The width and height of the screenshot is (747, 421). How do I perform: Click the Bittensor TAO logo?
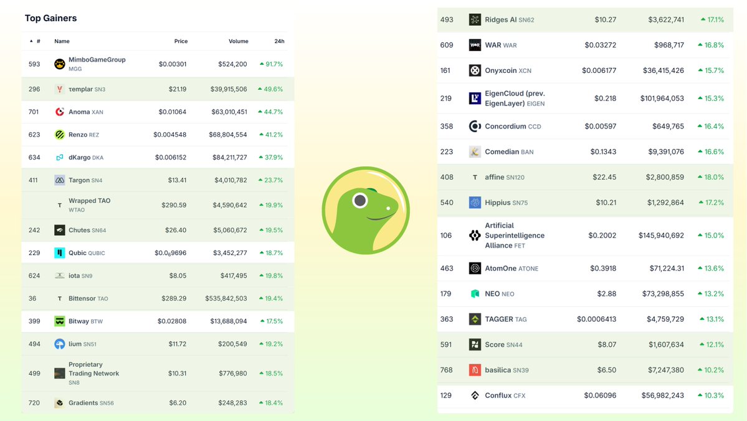pyautogui.click(x=60, y=299)
